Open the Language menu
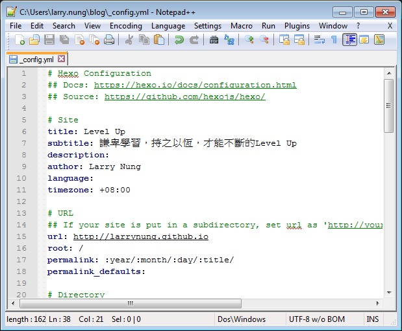This screenshot has width=402, height=331. tap(168, 26)
